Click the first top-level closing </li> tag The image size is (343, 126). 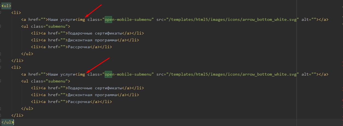(17, 61)
